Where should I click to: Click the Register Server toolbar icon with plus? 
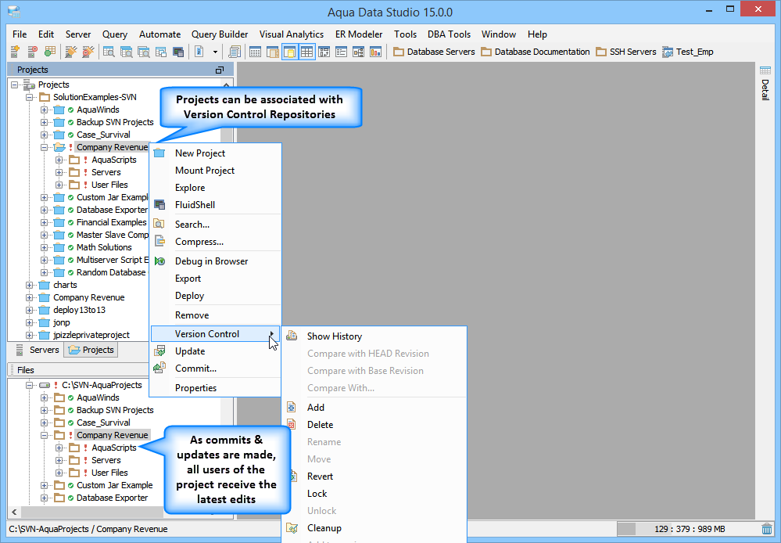(15, 52)
